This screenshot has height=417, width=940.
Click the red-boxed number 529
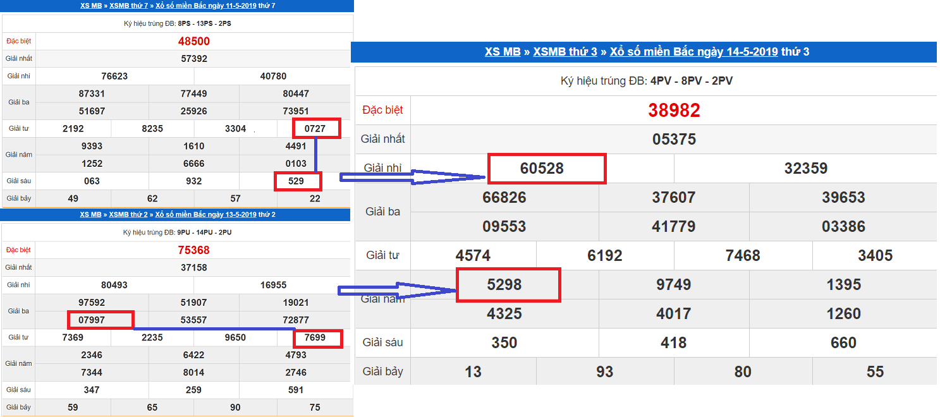tap(296, 181)
